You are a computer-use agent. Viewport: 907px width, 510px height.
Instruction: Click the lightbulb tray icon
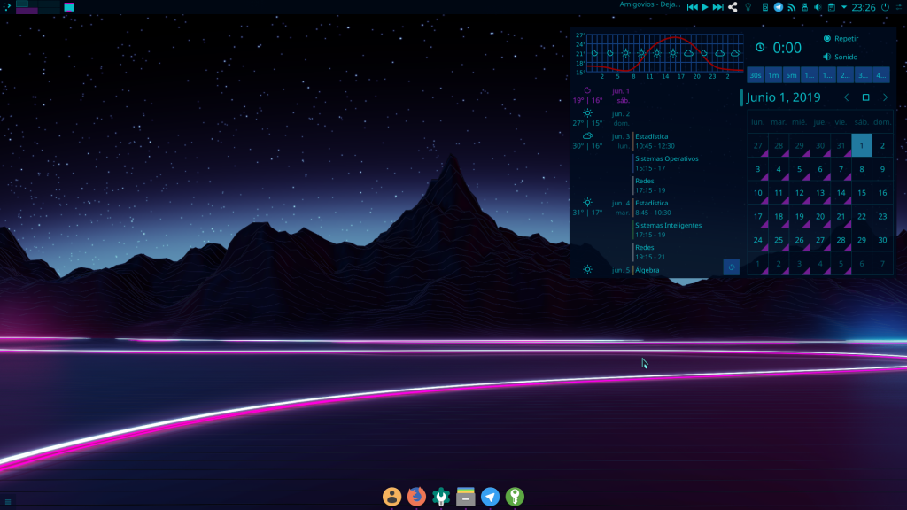pyautogui.click(x=748, y=7)
